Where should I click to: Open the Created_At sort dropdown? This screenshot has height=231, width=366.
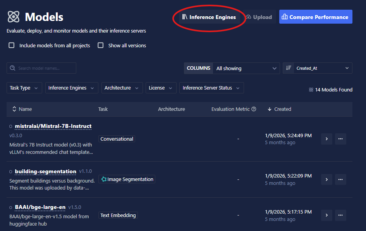(323, 68)
